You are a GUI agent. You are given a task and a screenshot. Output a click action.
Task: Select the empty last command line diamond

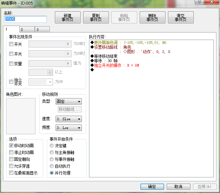92,70
